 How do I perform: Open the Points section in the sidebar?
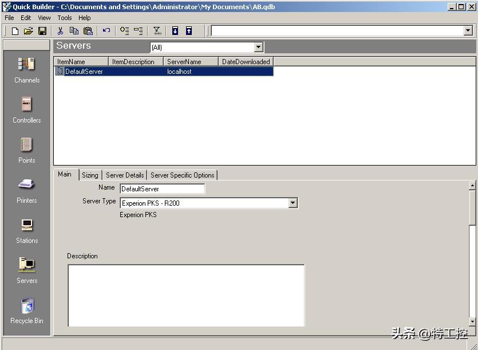point(27,150)
